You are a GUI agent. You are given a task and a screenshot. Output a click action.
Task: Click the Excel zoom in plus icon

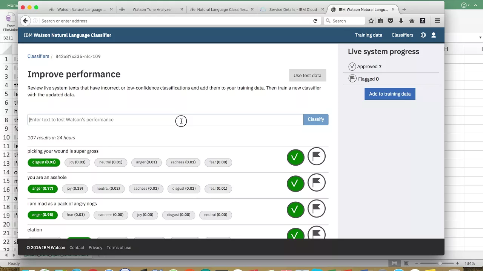click(x=457, y=263)
